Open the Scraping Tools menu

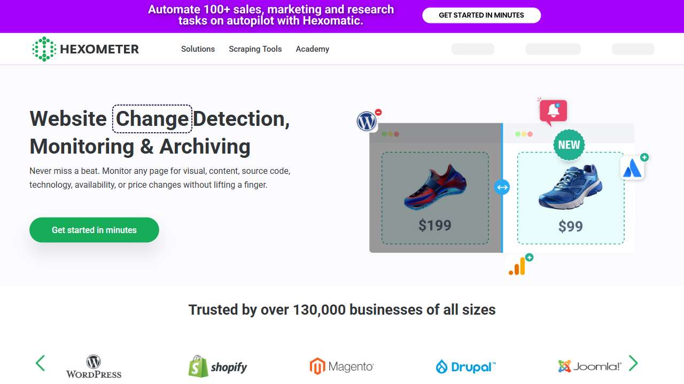tap(255, 49)
